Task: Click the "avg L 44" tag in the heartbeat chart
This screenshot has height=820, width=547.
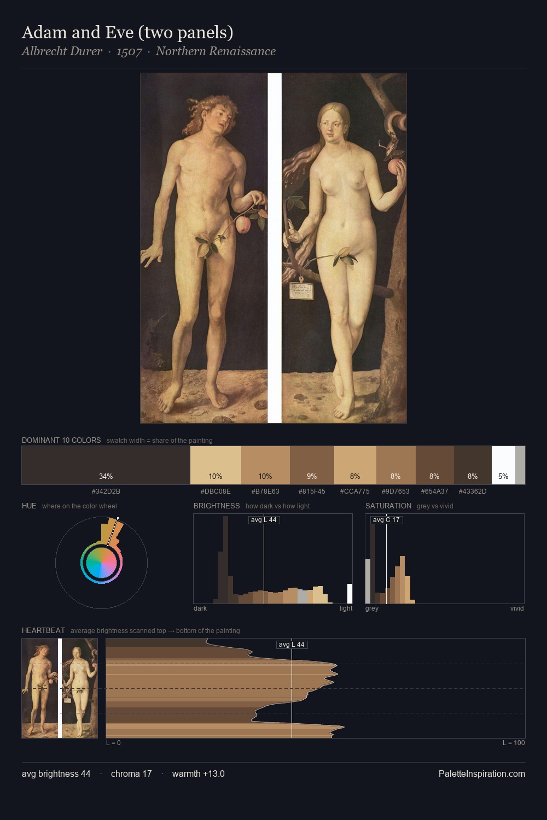Action: 292,645
